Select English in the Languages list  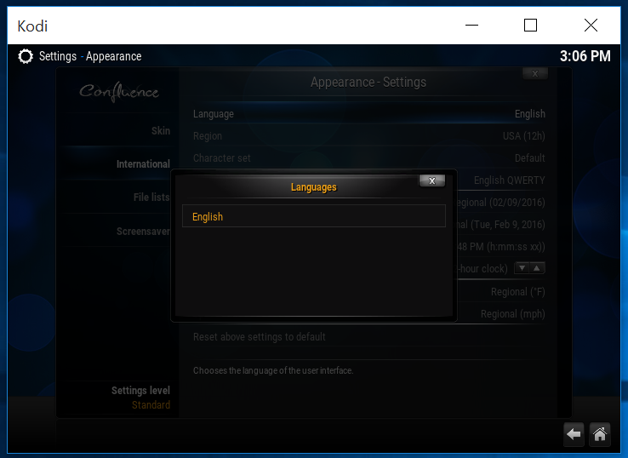314,216
